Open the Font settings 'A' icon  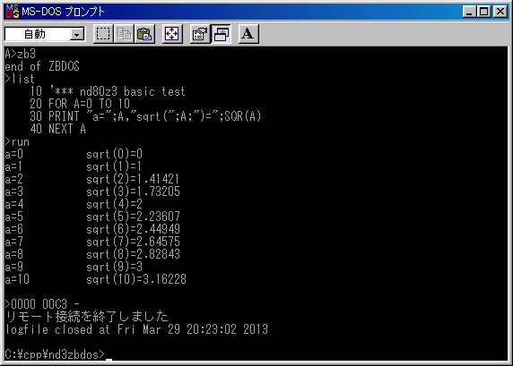(x=248, y=34)
